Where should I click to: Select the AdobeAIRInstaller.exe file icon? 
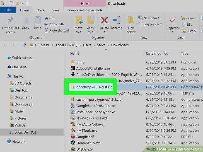[72, 68]
